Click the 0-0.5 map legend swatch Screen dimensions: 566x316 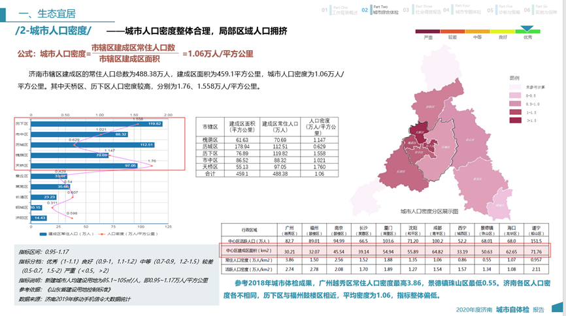pos(515,95)
